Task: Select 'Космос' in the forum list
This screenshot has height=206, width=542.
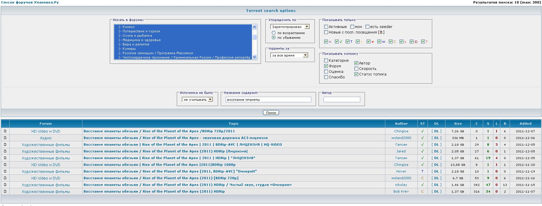Action: point(128,27)
